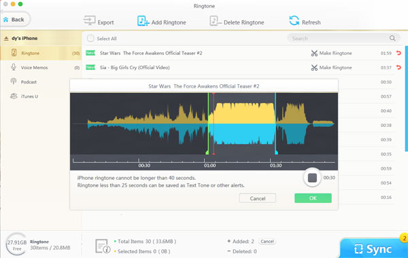
Task: Click the red undo arrow for Sia track
Action: [398, 67]
